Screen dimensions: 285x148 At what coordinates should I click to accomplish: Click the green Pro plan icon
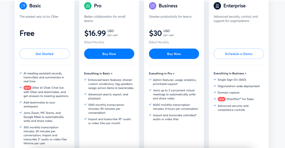[x=88, y=6]
